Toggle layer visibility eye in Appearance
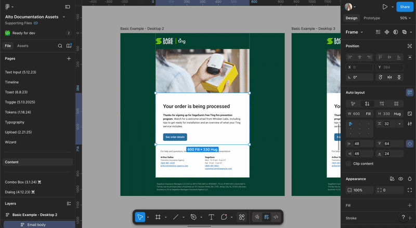Screen dimensions: 416x228 click(x=400, y=179)
